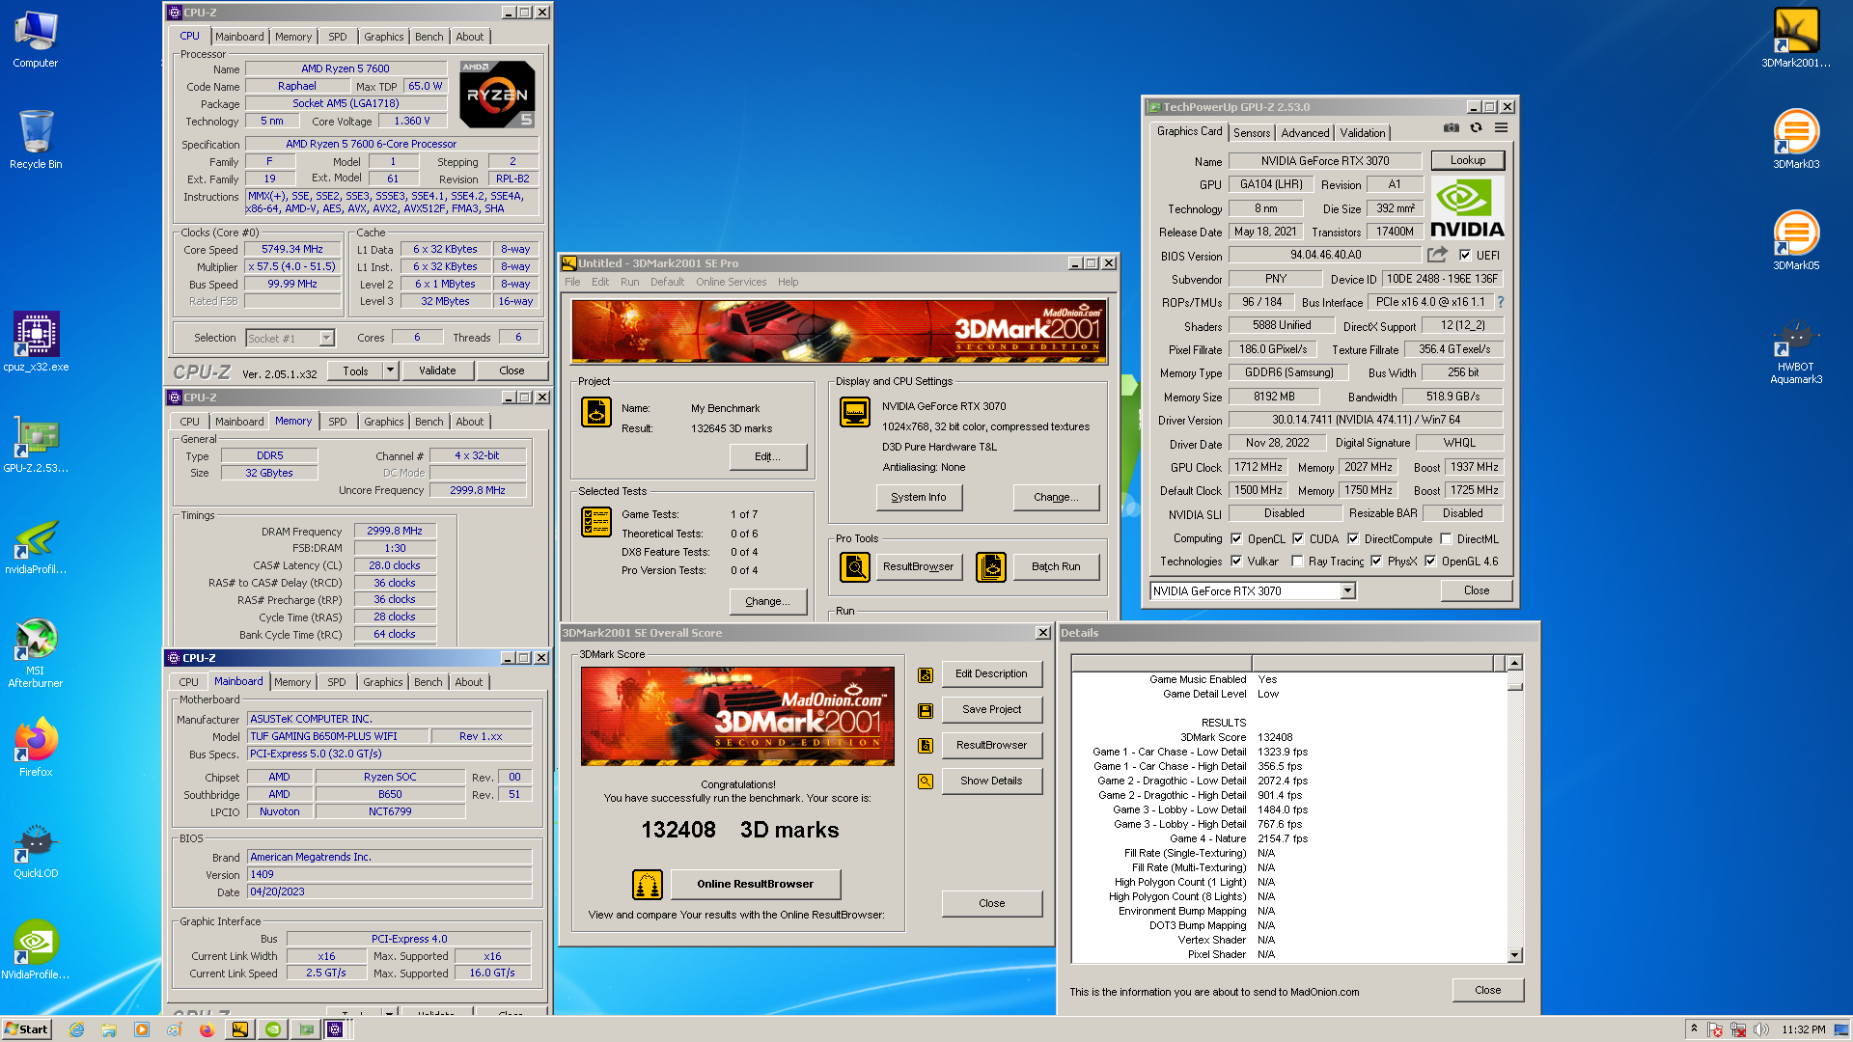
Task: Toggle the PhysX checkbox
Action: point(1376,562)
